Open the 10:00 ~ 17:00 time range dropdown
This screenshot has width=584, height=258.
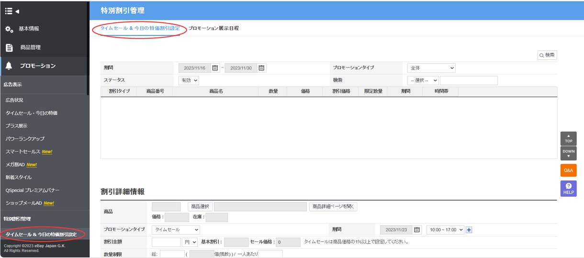[446, 230]
